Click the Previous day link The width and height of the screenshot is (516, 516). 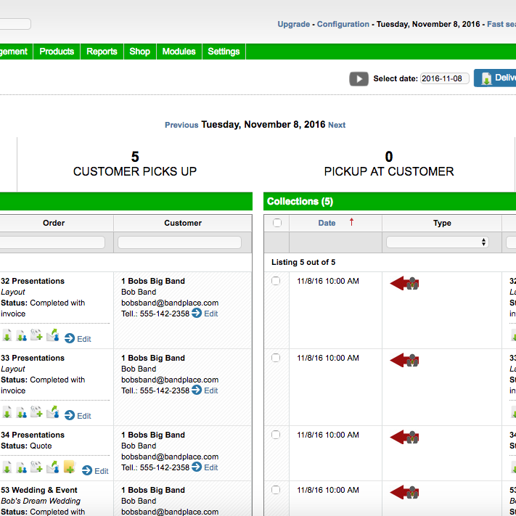(181, 125)
